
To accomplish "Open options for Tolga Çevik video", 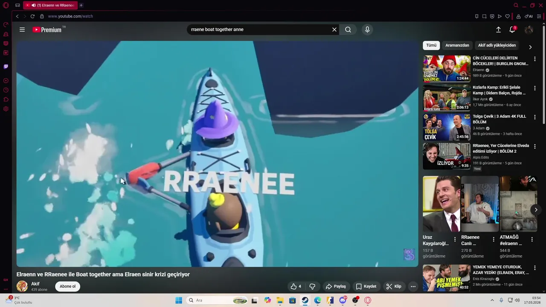I will coord(535,117).
